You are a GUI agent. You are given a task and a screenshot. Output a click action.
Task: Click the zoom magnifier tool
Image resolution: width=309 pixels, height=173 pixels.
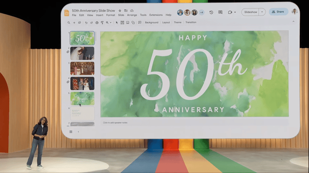tap(108, 23)
